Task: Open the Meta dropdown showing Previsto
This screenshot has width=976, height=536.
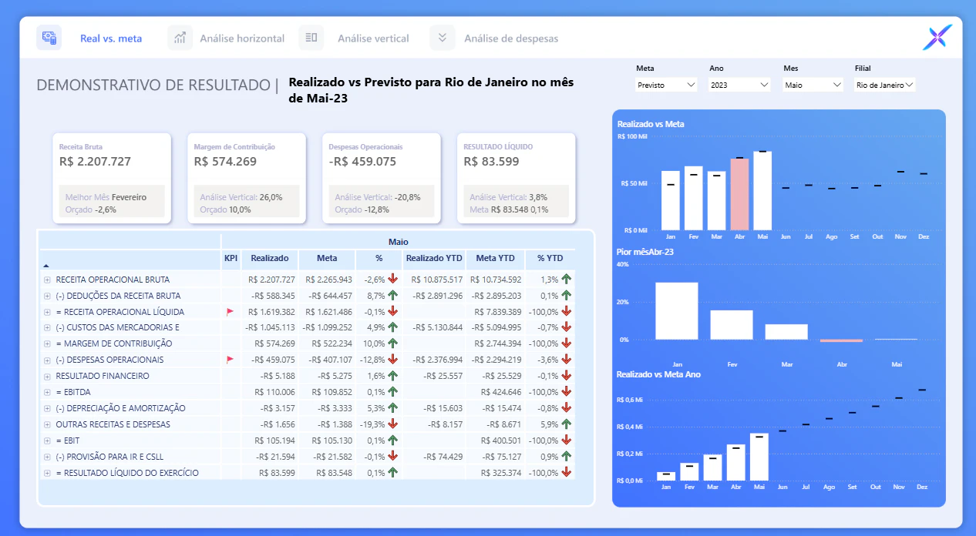Action: (666, 85)
